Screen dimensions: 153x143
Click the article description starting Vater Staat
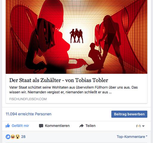(74, 90)
